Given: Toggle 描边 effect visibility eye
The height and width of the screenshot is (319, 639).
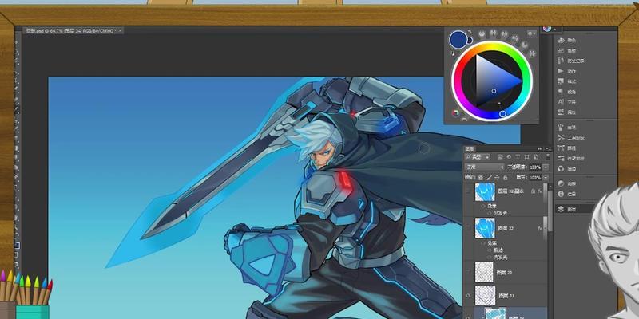Looking at the screenshot, I should point(490,250).
